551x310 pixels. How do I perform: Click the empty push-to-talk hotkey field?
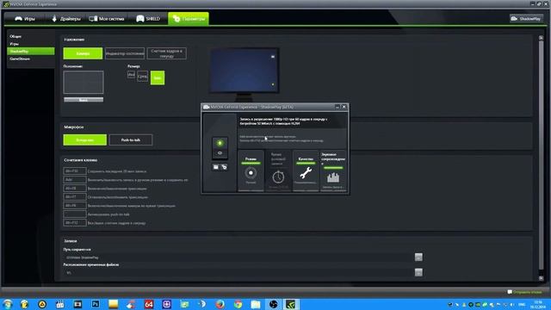[x=75, y=214]
